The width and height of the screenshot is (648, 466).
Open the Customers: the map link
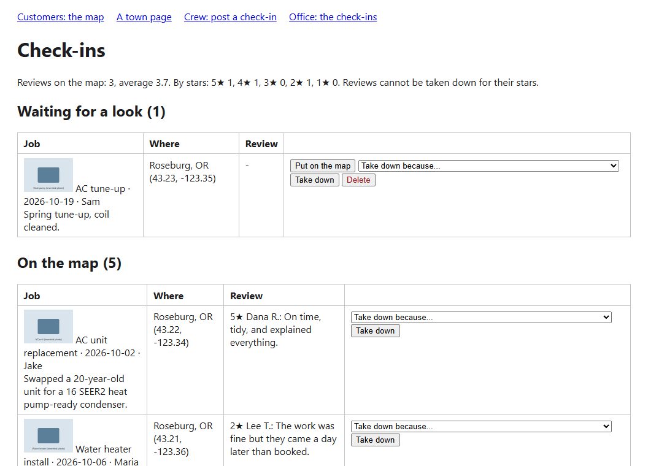[x=60, y=17]
